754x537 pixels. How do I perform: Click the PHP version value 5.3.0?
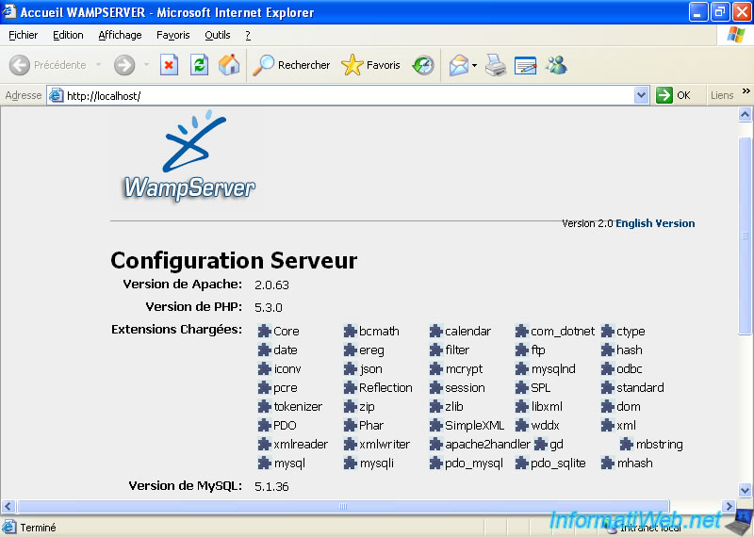[x=269, y=307]
